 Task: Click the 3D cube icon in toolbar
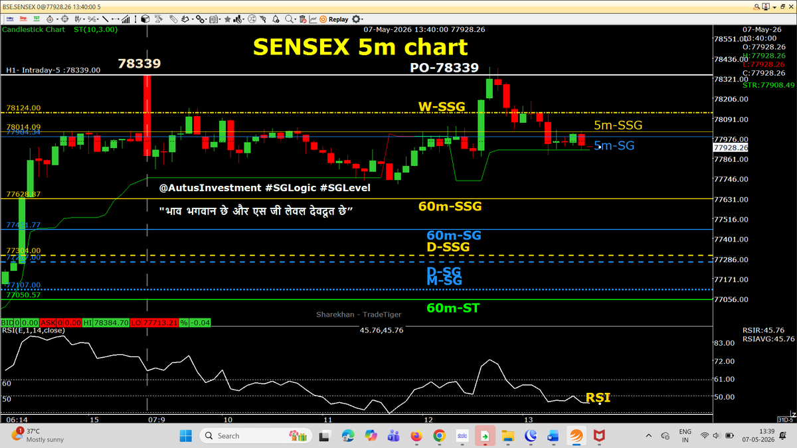(145, 19)
